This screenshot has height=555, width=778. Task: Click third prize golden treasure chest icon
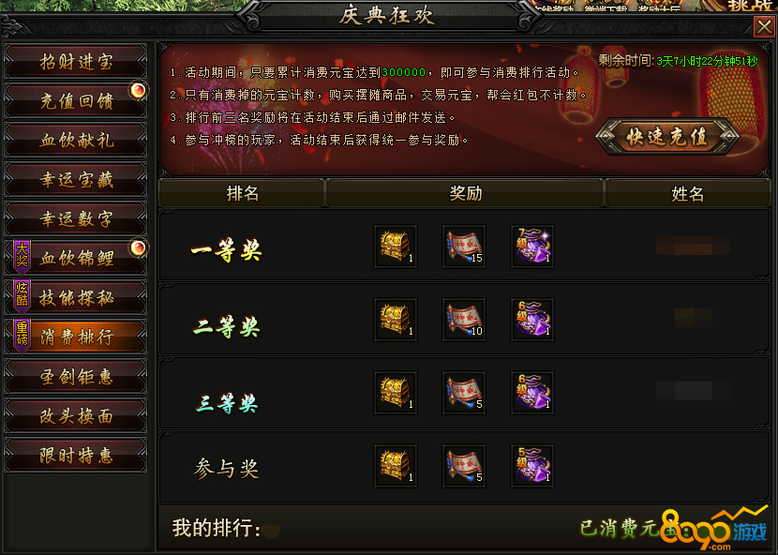(x=396, y=393)
